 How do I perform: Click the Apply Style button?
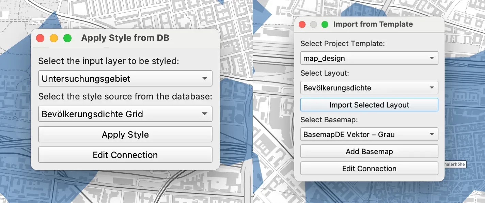[125, 135]
